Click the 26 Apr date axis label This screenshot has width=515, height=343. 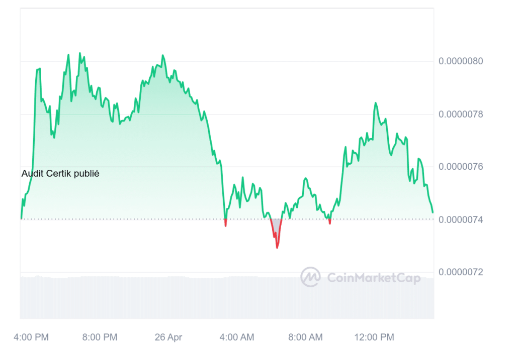pos(168,337)
